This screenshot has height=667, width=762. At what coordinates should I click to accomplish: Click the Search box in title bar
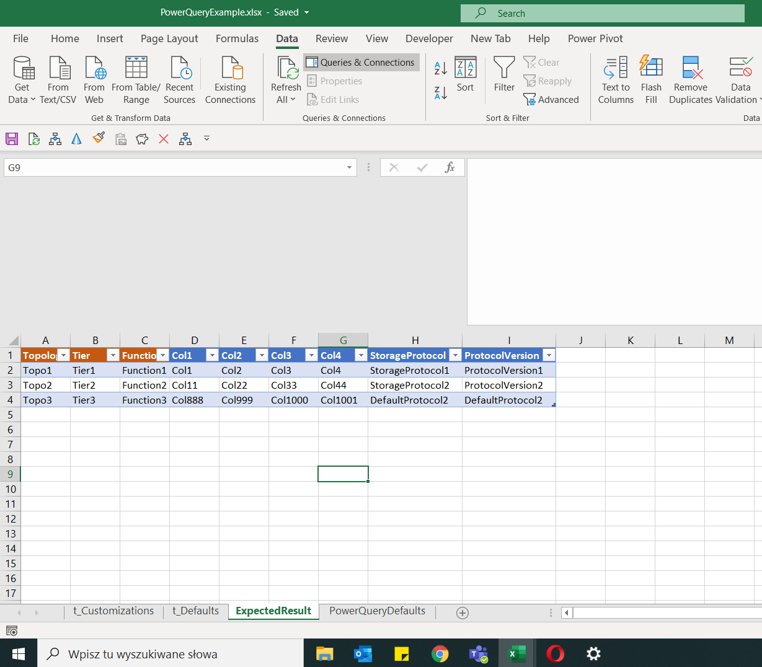tap(602, 13)
